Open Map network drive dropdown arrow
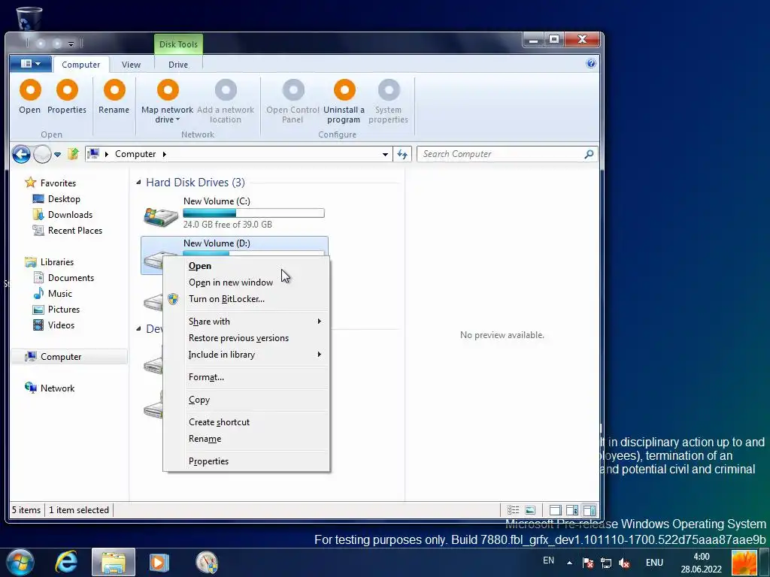The height and width of the screenshot is (577, 770). (x=177, y=119)
